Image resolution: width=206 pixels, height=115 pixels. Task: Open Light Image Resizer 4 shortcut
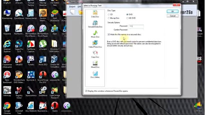point(55,92)
